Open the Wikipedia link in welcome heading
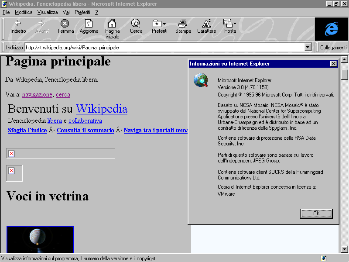 [102, 109]
